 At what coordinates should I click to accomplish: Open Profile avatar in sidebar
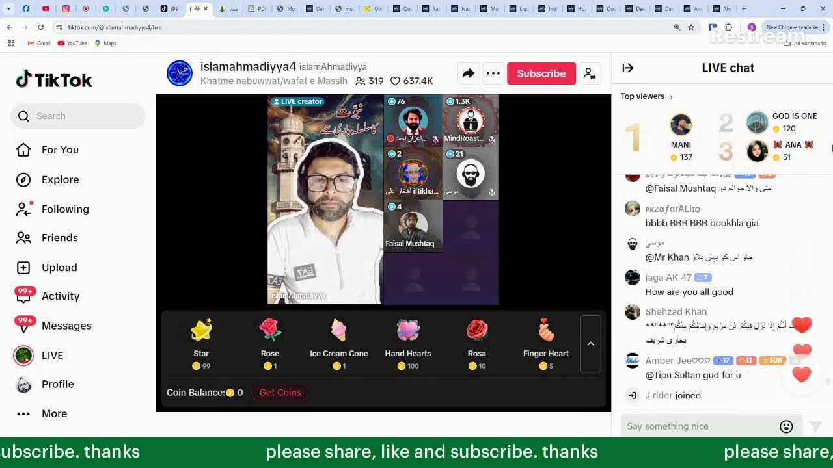point(23,384)
